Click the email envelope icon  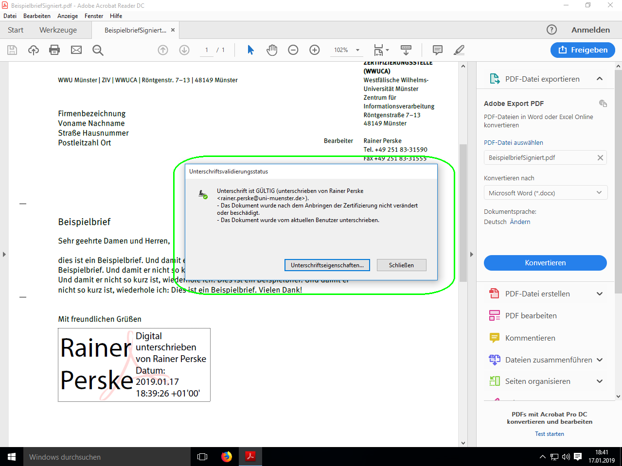[76, 50]
